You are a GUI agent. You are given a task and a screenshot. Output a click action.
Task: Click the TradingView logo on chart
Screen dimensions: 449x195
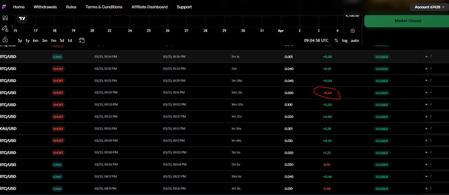22,18
